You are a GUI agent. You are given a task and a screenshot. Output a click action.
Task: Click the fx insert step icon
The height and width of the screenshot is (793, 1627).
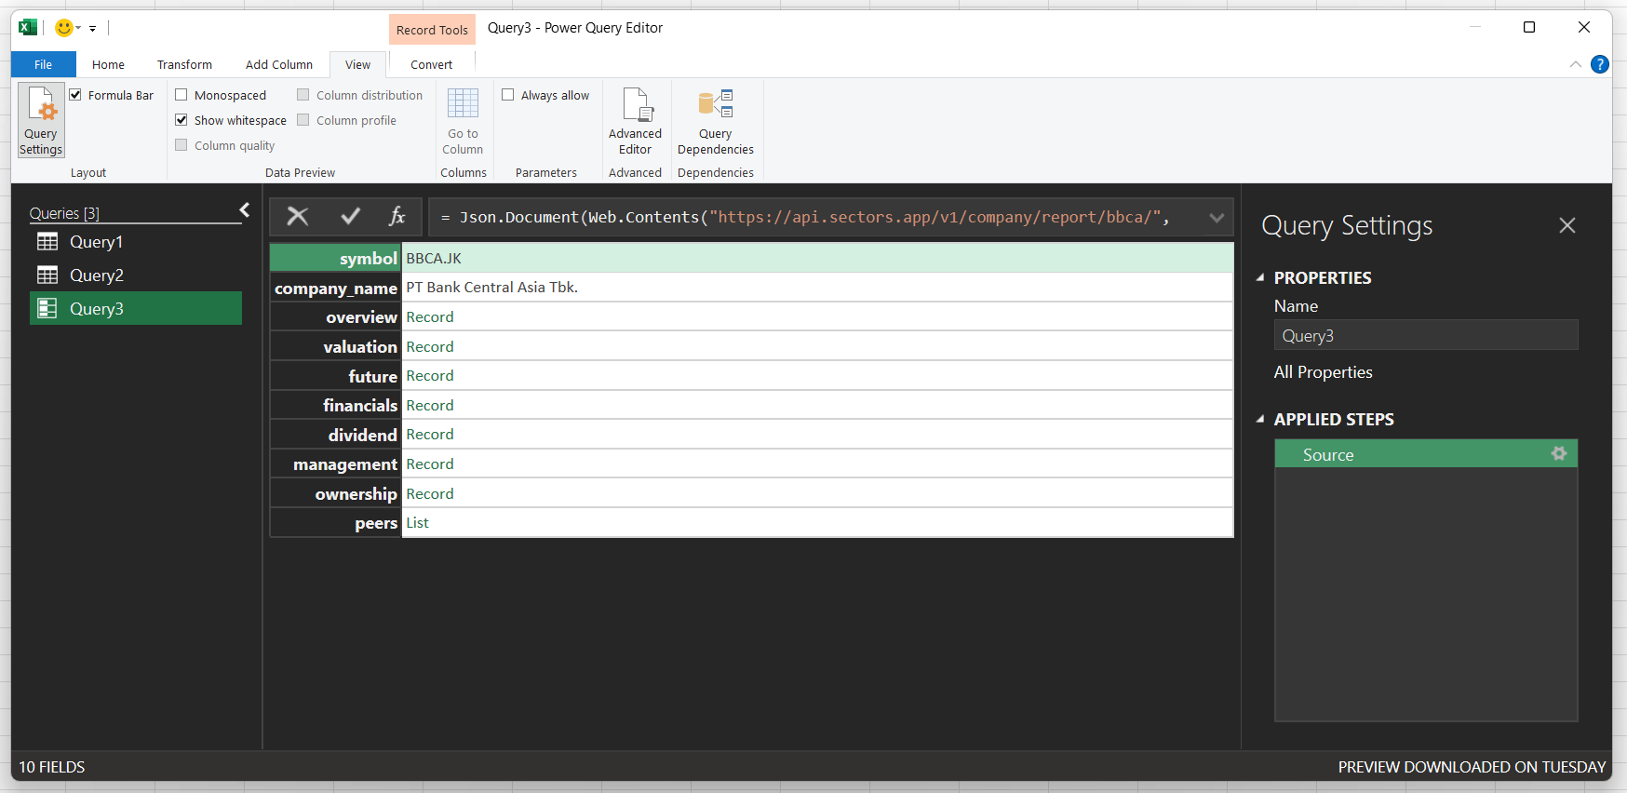[397, 217]
